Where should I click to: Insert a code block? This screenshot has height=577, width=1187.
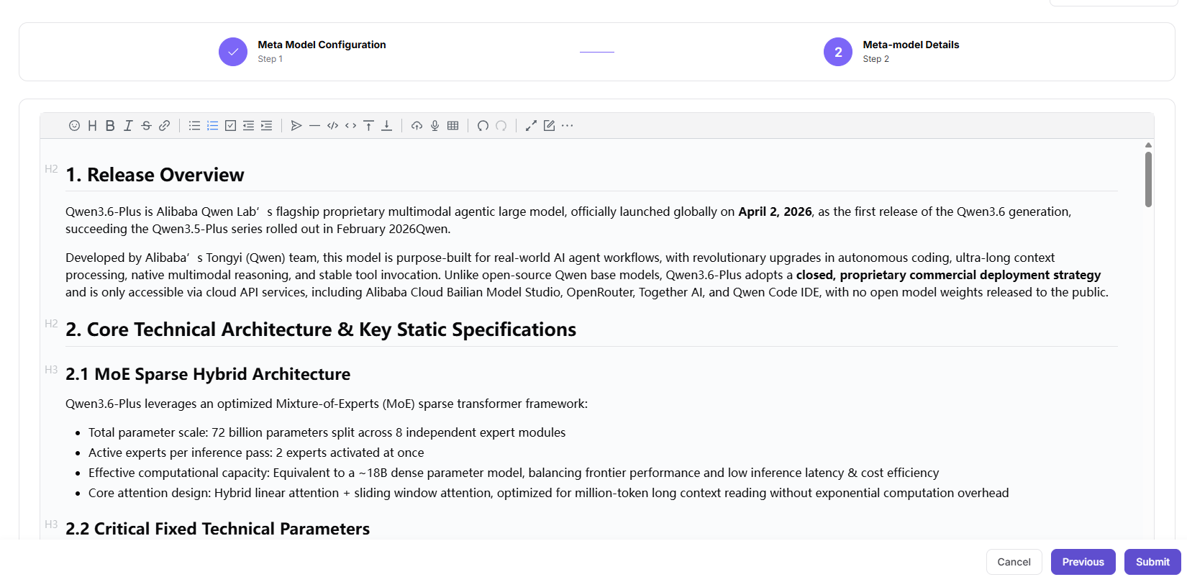click(332, 126)
